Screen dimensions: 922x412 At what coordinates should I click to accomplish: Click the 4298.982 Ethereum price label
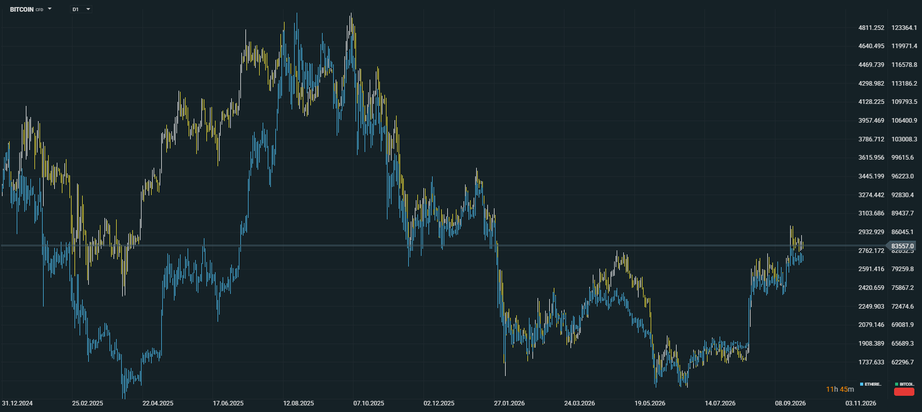[871, 84]
